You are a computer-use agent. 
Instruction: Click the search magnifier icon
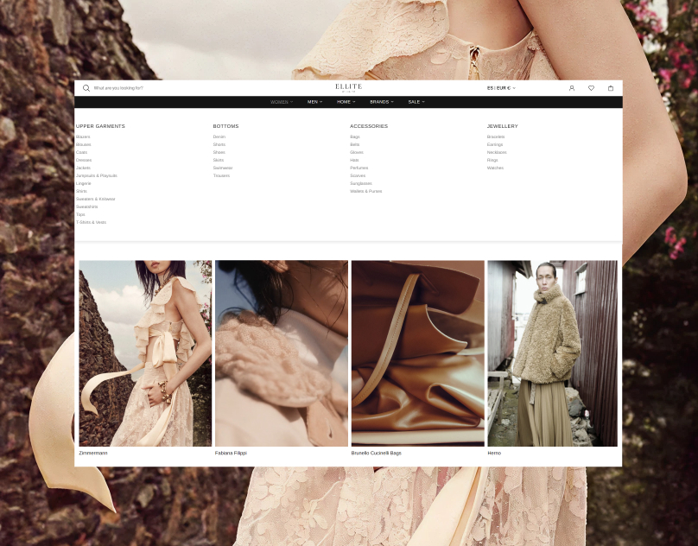[x=86, y=88]
